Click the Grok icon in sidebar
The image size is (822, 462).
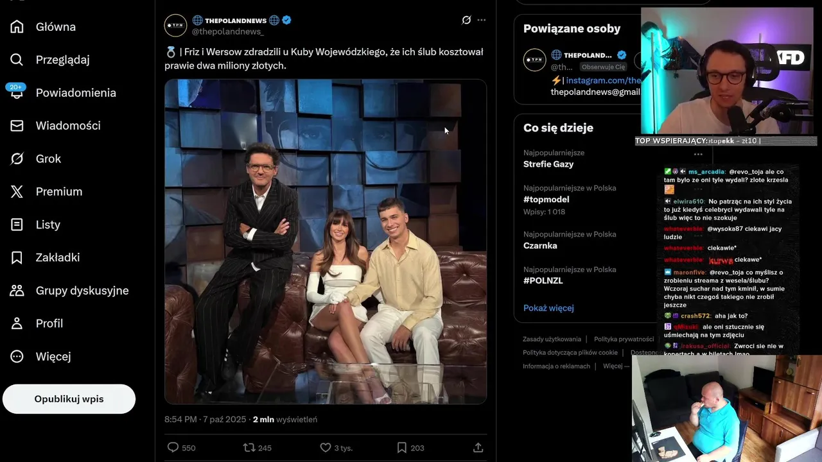pos(17,158)
